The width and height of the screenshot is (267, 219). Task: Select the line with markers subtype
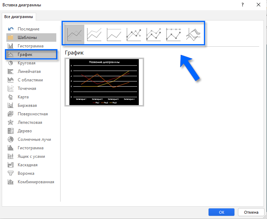pyautogui.click(x=134, y=34)
